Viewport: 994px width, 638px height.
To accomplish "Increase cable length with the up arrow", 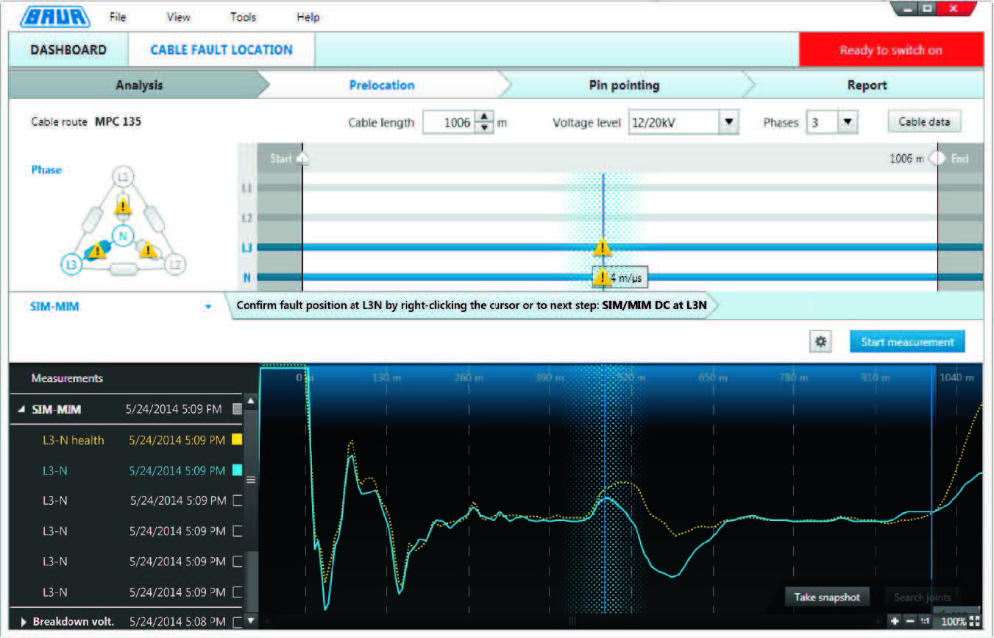I will tap(483, 117).
